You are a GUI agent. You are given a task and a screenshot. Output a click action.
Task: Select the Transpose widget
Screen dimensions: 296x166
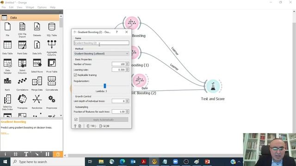(x=22, y=101)
